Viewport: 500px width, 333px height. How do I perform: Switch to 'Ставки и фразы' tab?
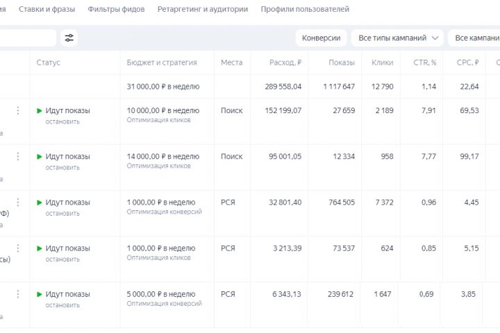(48, 10)
